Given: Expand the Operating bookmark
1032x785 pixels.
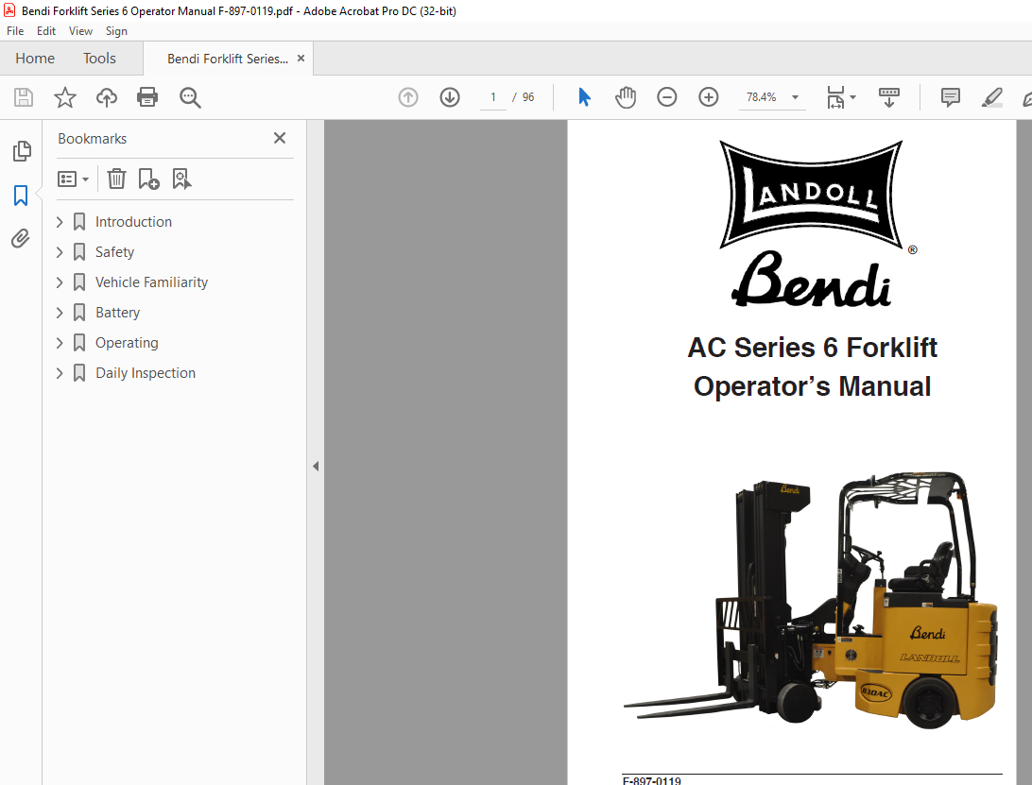Looking at the screenshot, I should click(60, 343).
